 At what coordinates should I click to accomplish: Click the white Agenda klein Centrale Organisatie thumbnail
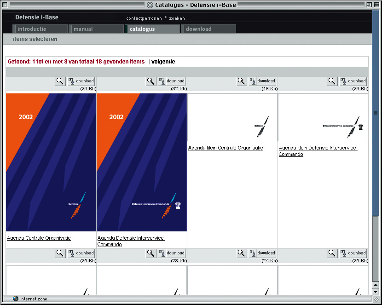[232, 117]
